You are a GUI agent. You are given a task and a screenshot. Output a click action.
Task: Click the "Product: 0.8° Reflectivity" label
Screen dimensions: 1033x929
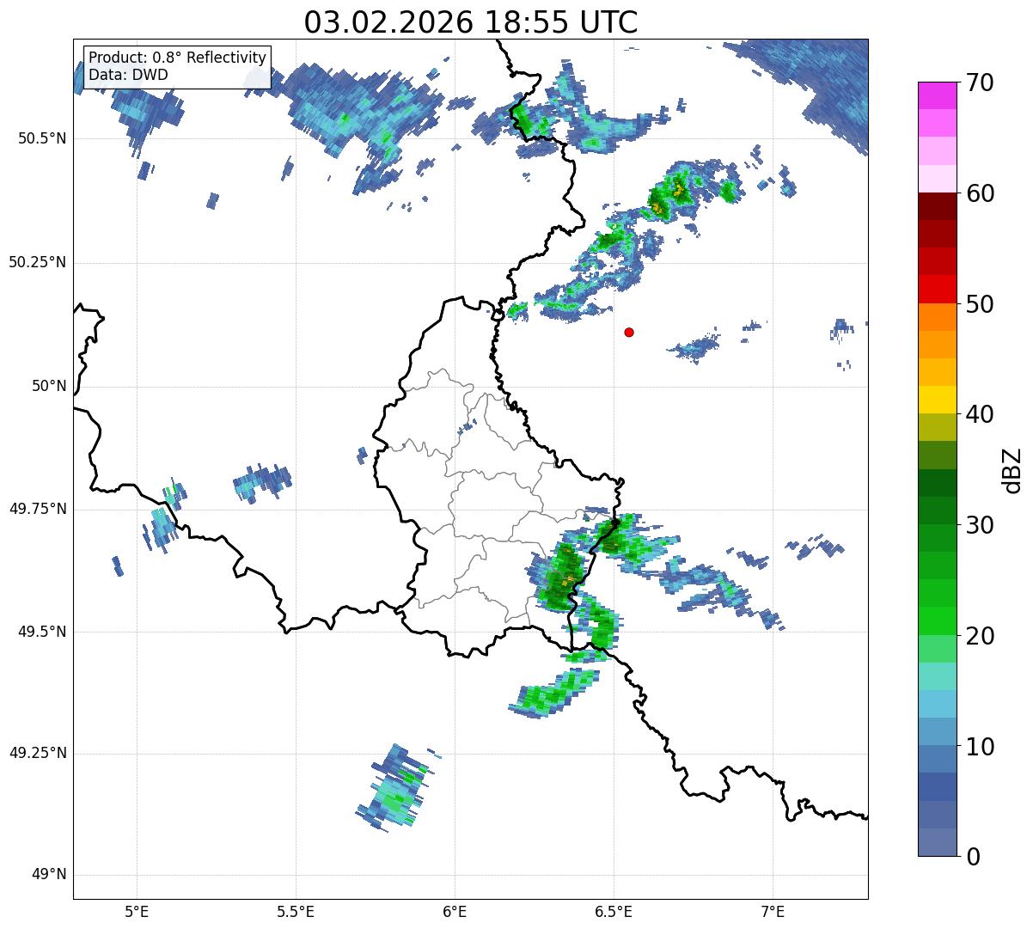177,58
